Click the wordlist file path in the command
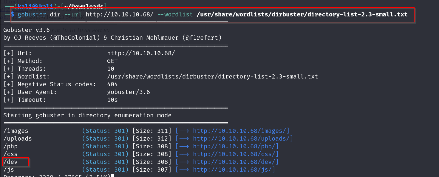The image size is (439, 177). [x=302, y=14]
